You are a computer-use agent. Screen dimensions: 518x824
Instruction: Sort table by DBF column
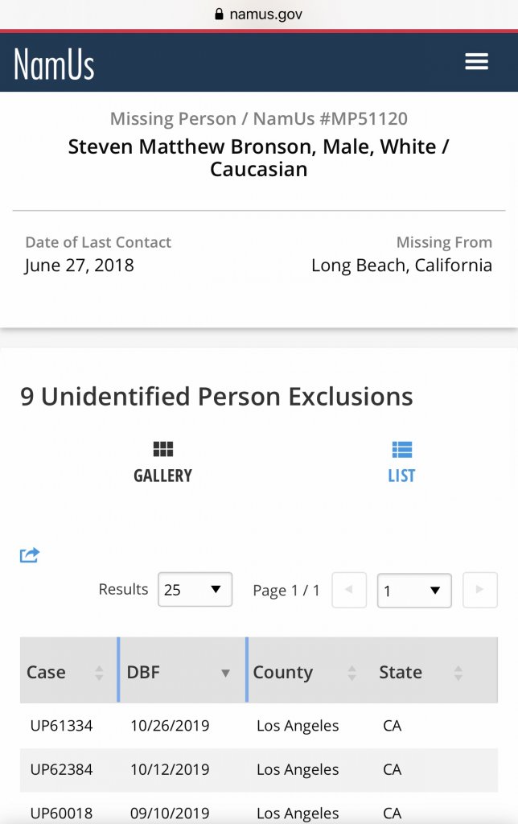coord(180,673)
